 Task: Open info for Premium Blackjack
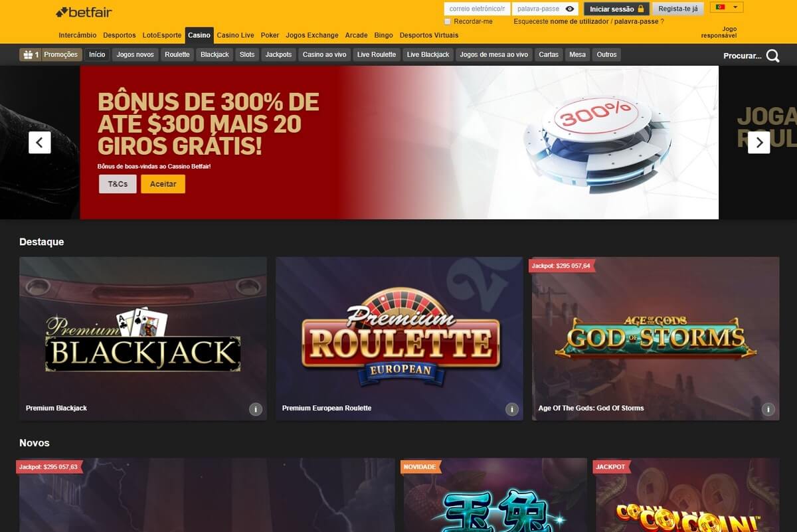click(x=256, y=409)
